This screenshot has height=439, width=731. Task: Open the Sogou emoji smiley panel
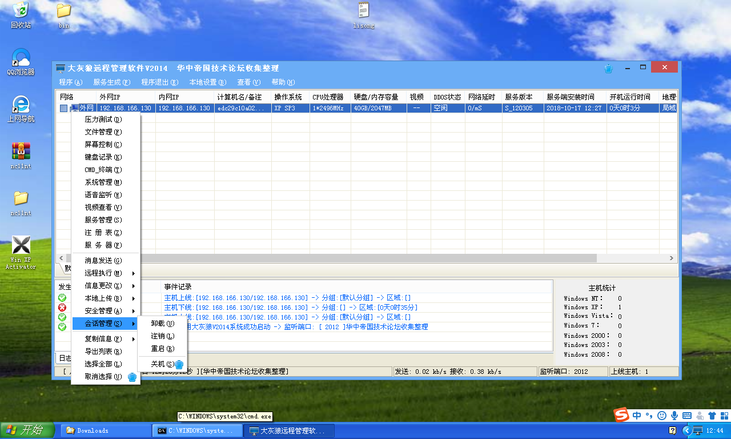click(x=662, y=416)
